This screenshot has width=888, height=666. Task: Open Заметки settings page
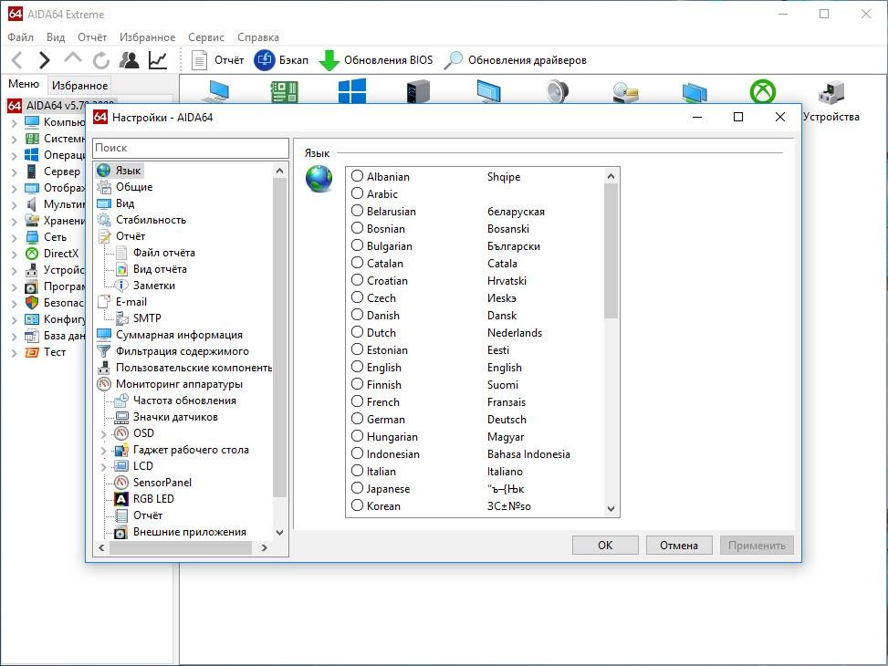(x=154, y=286)
